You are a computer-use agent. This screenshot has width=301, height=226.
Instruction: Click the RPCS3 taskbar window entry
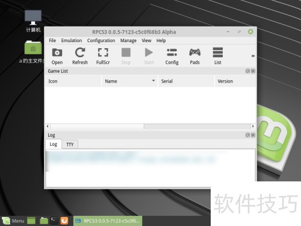click(x=108, y=221)
